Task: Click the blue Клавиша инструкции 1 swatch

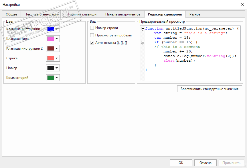Action: [51, 29]
